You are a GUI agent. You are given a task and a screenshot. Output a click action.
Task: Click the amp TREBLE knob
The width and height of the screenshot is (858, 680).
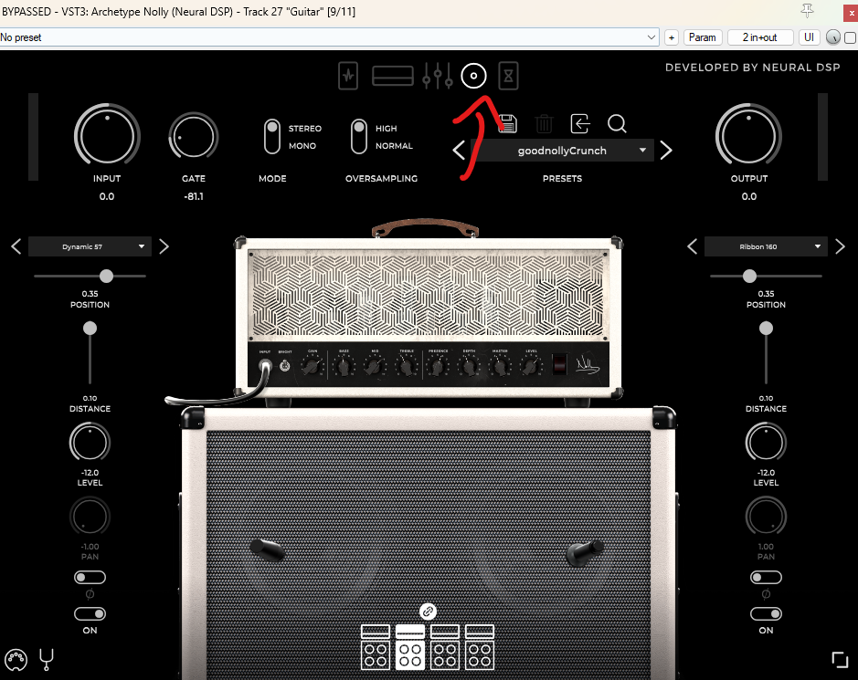(x=407, y=366)
